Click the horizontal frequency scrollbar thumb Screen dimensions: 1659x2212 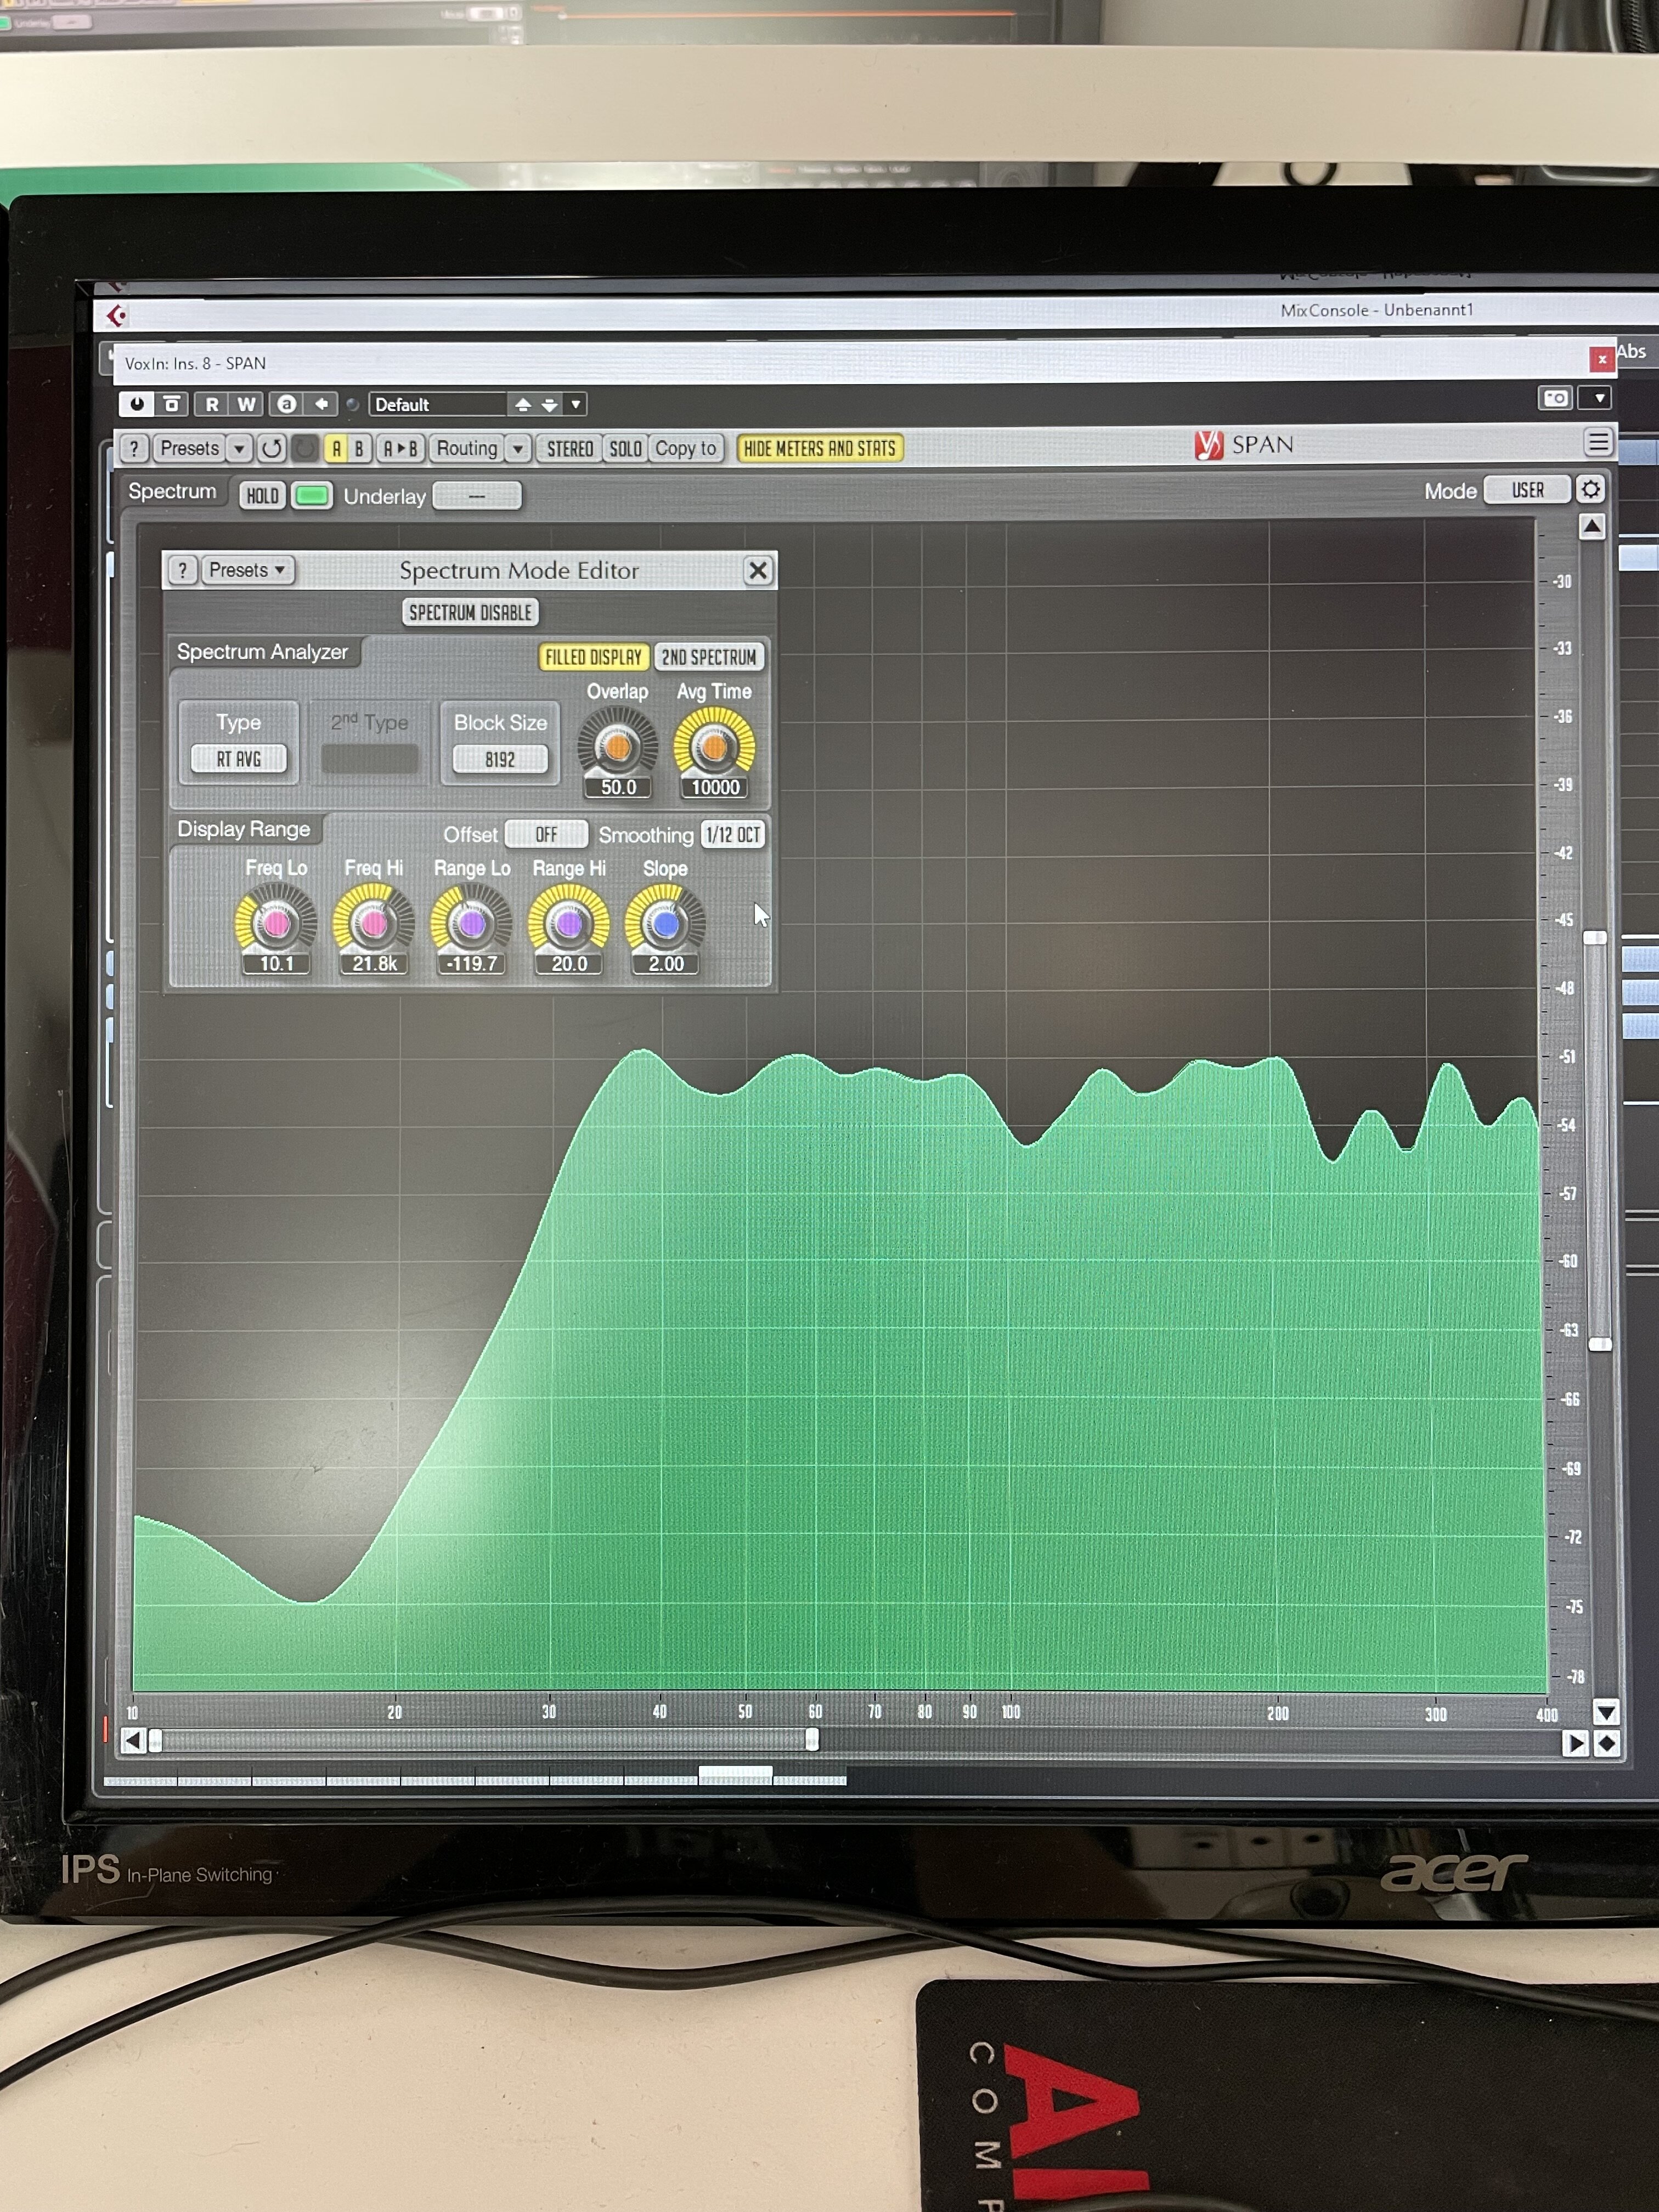(x=483, y=1741)
